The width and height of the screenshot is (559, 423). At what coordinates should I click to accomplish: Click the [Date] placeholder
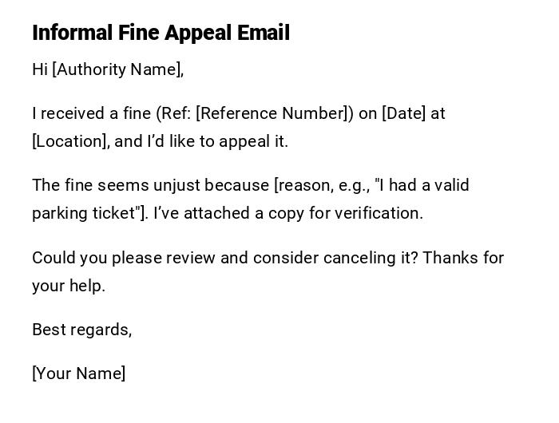(x=404, y=113)
